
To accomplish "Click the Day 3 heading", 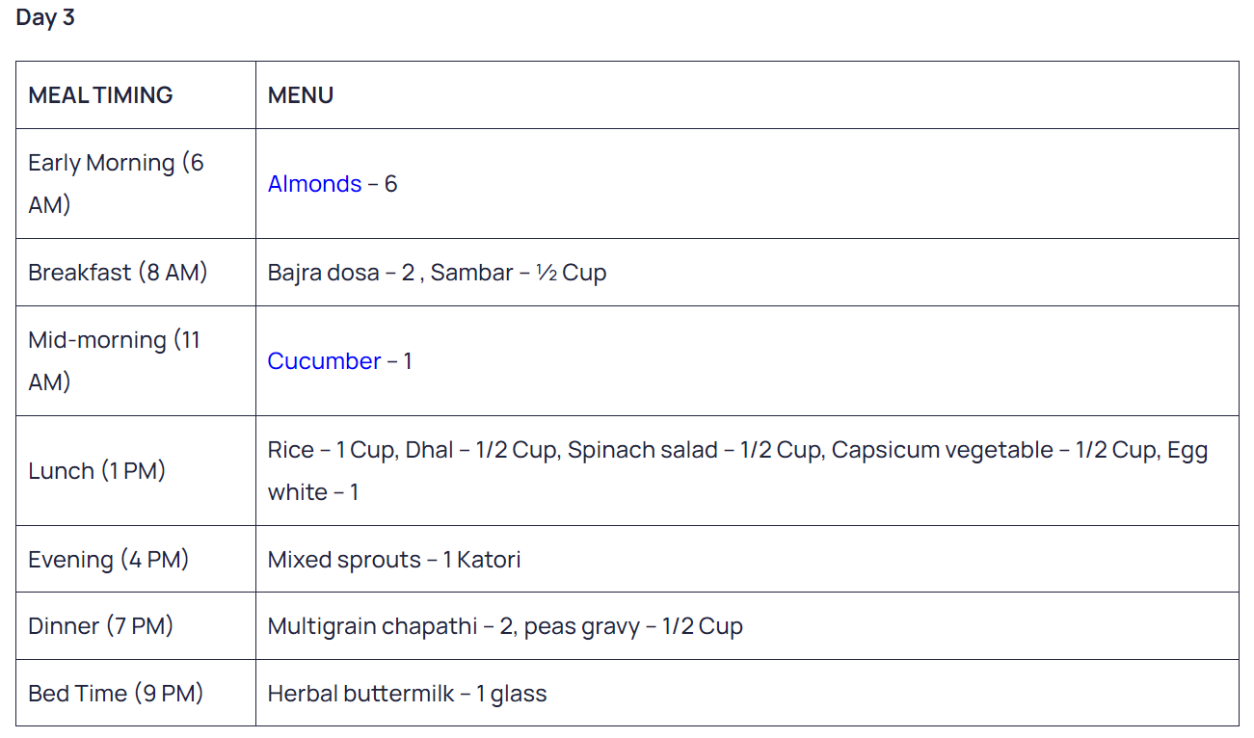I will [x=45, y=17].
